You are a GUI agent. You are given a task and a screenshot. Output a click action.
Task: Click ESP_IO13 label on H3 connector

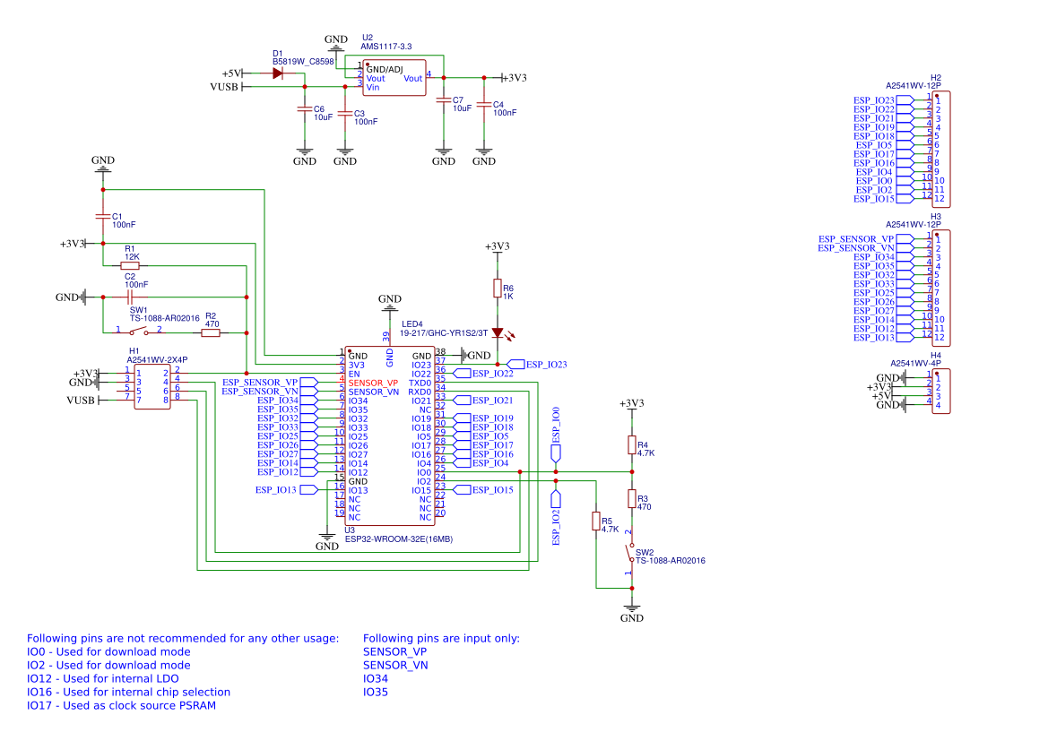click(x=873, y=338)
